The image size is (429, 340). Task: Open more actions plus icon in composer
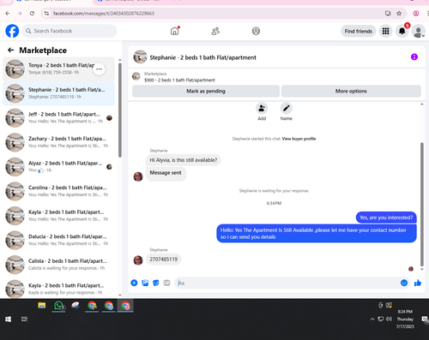(134, 283)
